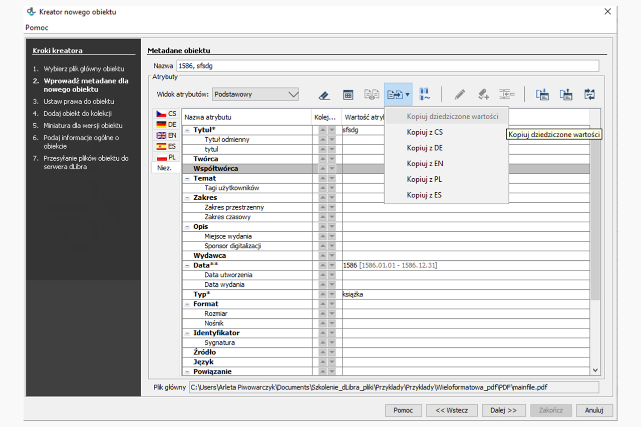Switch to the EN language tab
This screenshot has width=641, height=427.
[x=166, y=136]
